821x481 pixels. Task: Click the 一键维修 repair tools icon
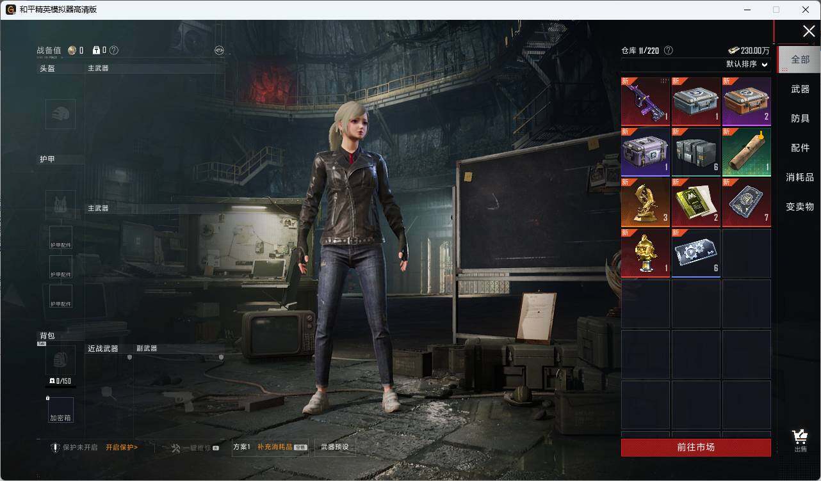(x=175, y=448)
